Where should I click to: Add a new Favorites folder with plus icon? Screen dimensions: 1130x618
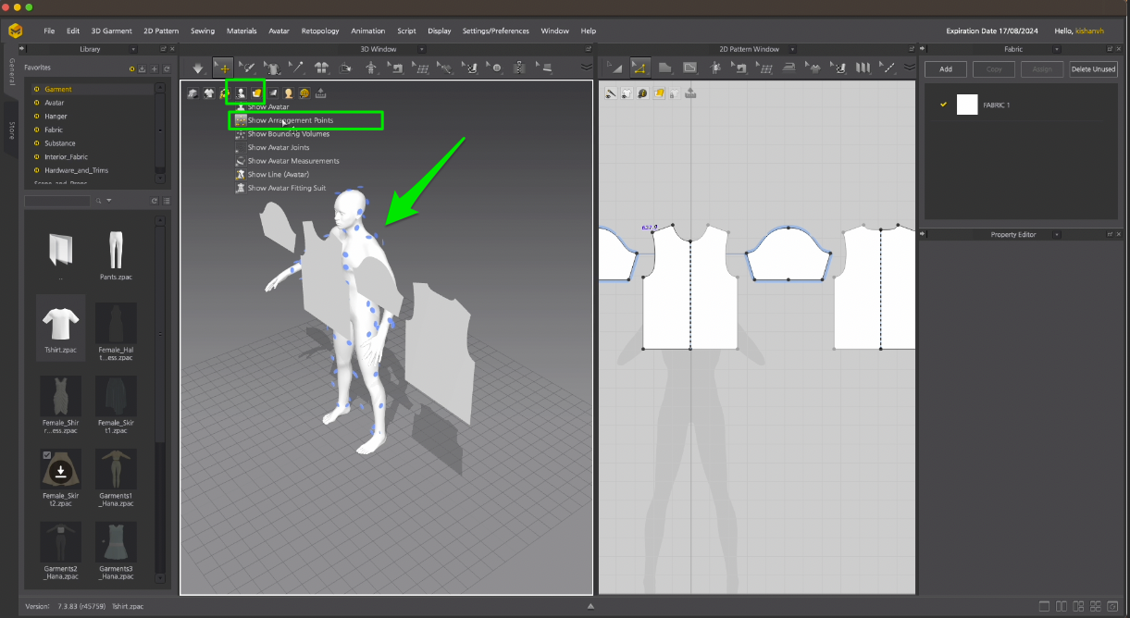pos(155,68)
